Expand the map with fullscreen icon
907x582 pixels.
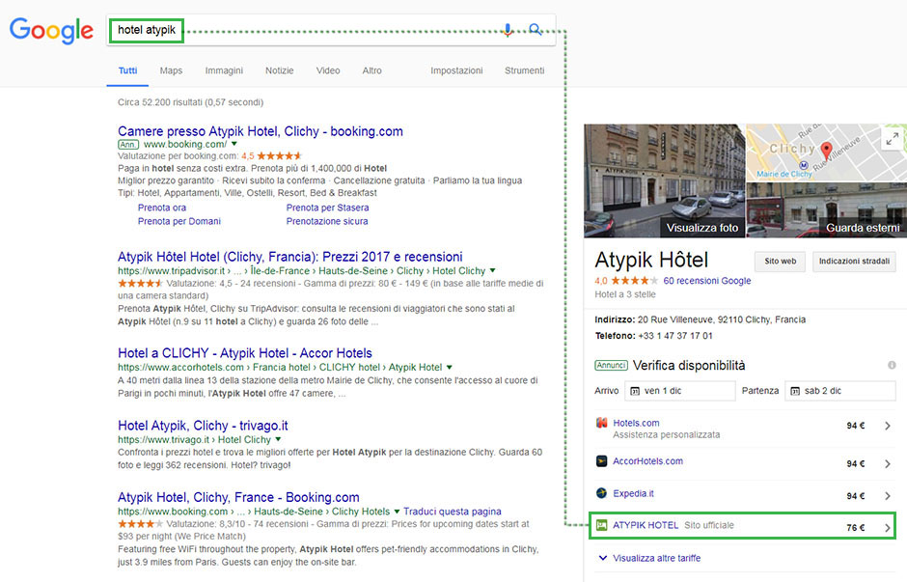(893, 139)
